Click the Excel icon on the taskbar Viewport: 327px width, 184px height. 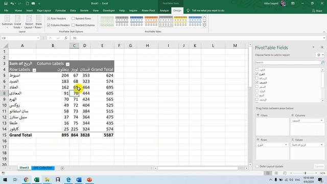tap(37, 179)
